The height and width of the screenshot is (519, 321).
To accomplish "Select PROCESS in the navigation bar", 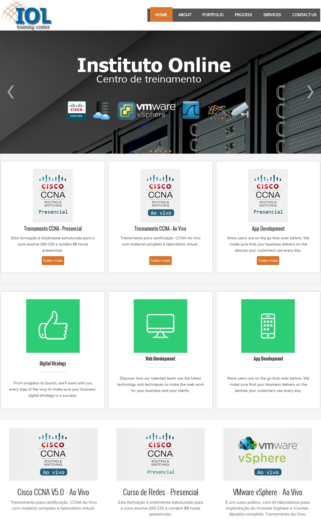I will coord(243,15).
